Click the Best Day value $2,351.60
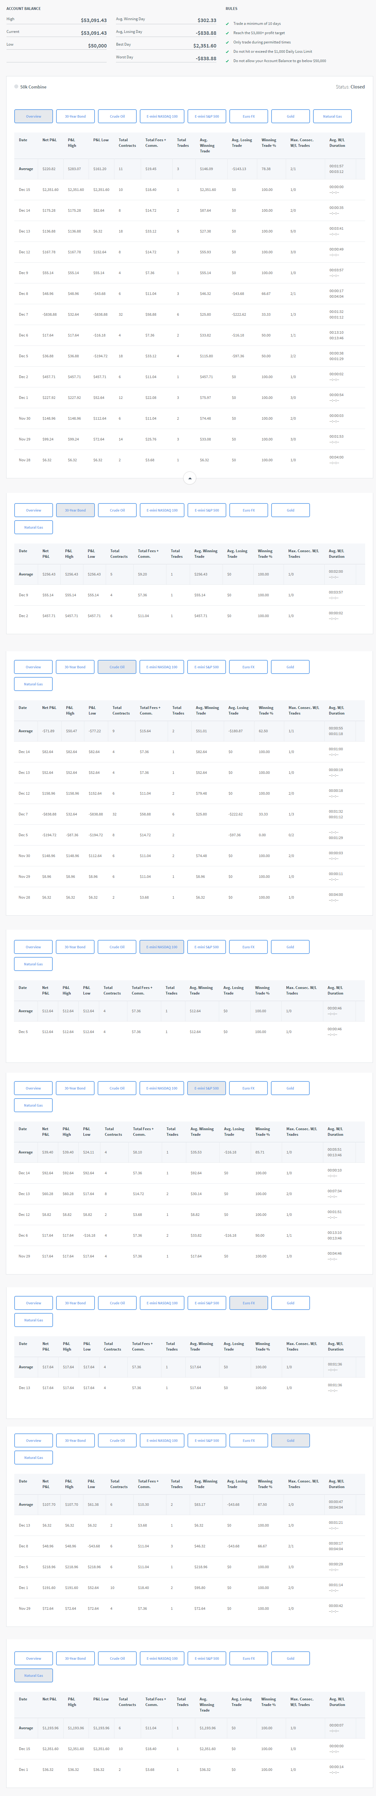 pos(204,46)
